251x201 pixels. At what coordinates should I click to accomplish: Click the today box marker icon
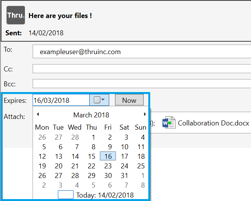coord(66,195)
